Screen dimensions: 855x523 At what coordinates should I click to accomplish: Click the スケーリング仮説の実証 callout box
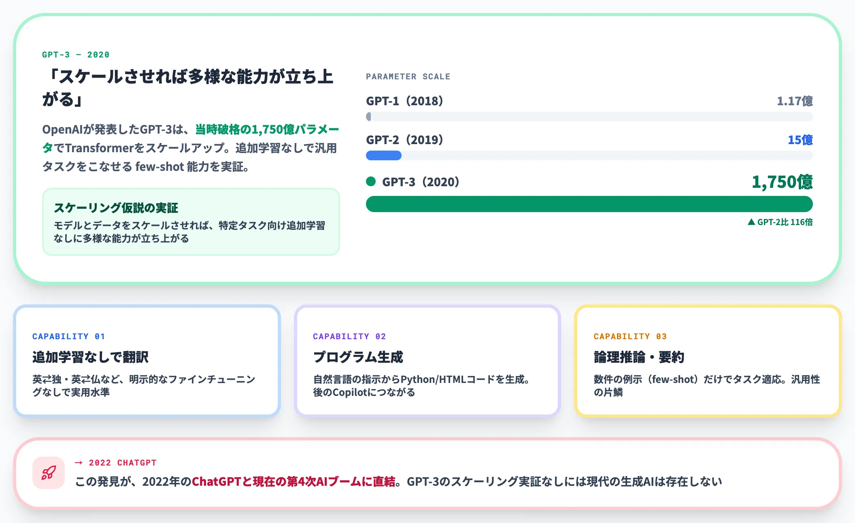coord(191,222)
